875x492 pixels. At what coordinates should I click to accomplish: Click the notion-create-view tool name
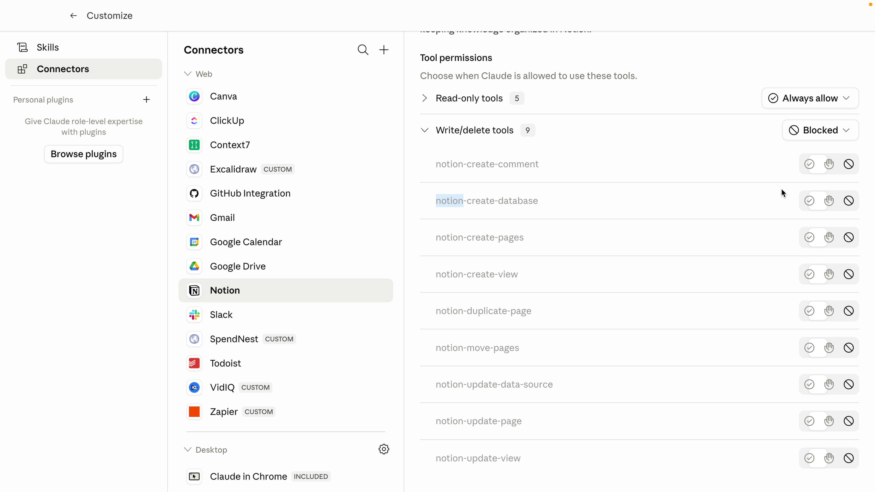point(477,274)
